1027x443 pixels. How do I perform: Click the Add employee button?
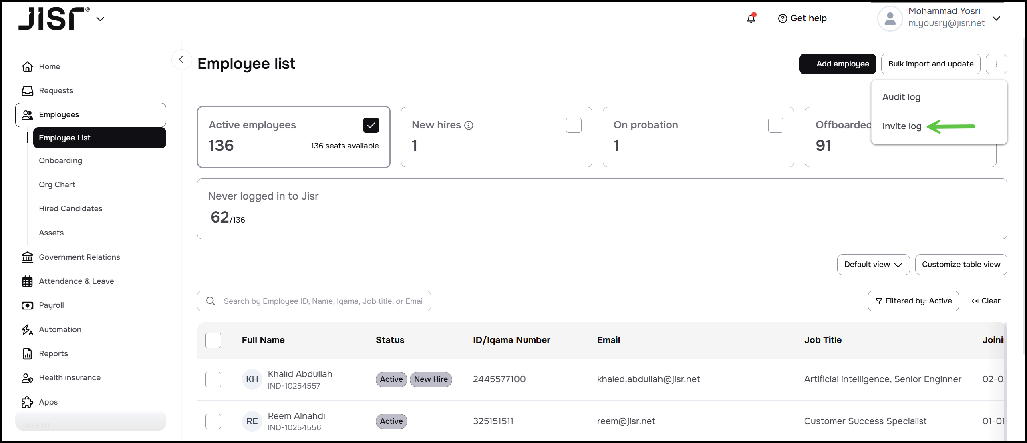837,64
